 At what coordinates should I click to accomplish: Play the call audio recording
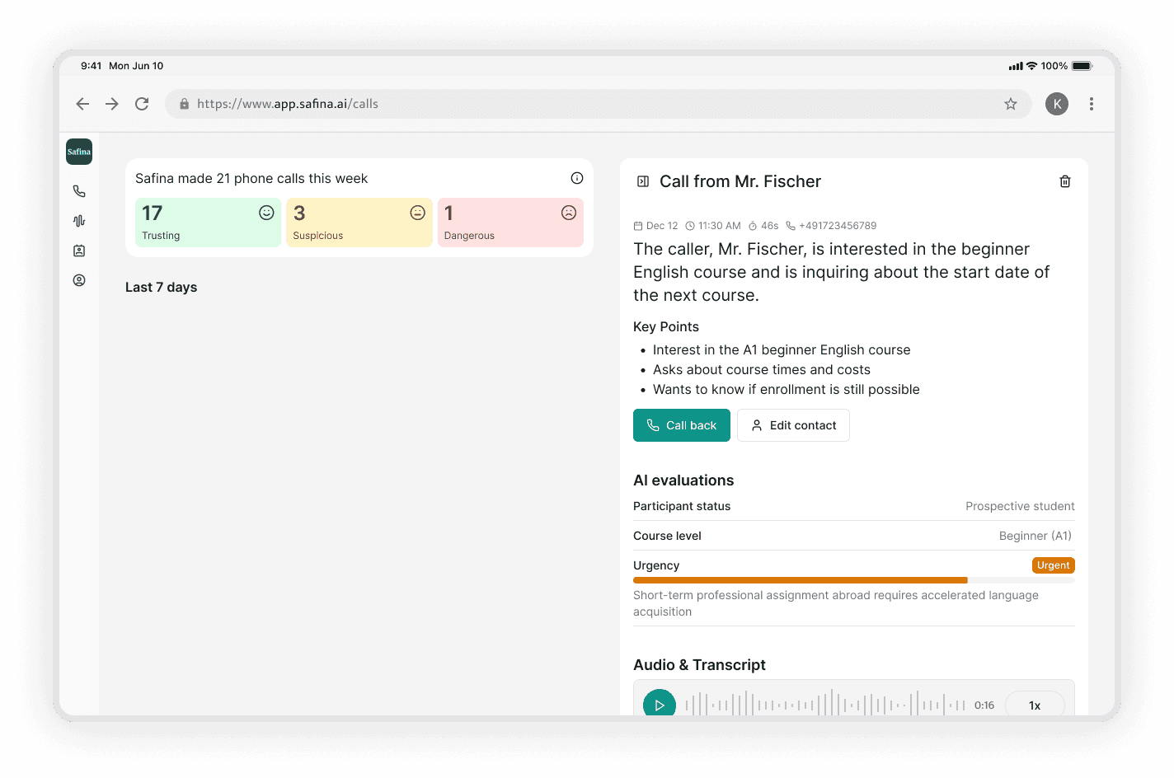pyautogui.click(x=660, y=705)
